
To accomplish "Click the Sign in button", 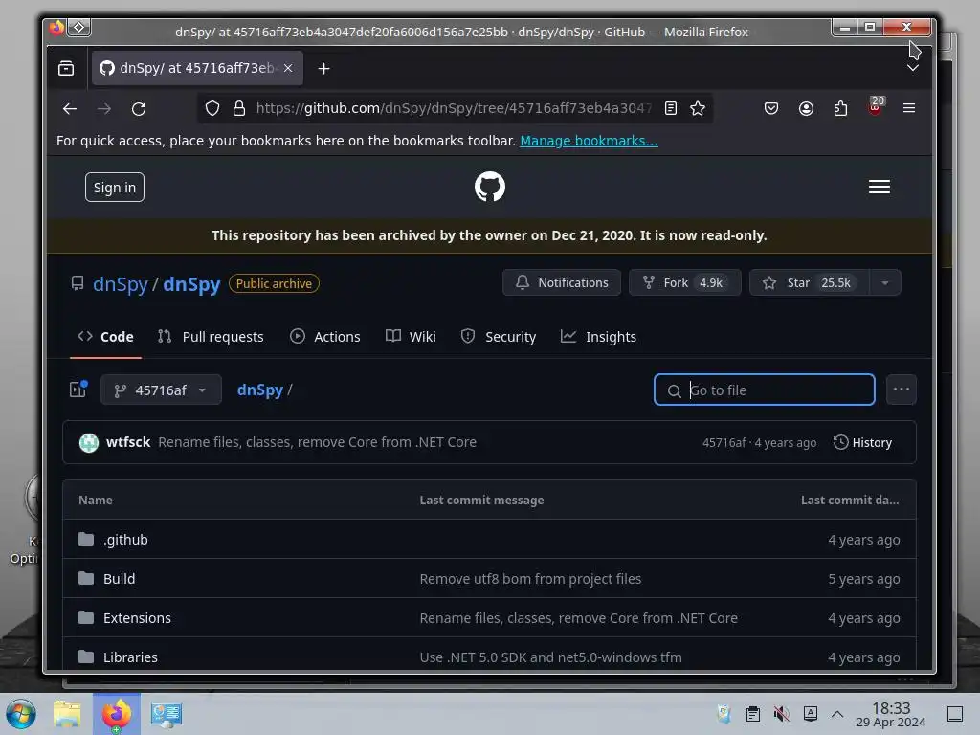I will click(115, 188).
